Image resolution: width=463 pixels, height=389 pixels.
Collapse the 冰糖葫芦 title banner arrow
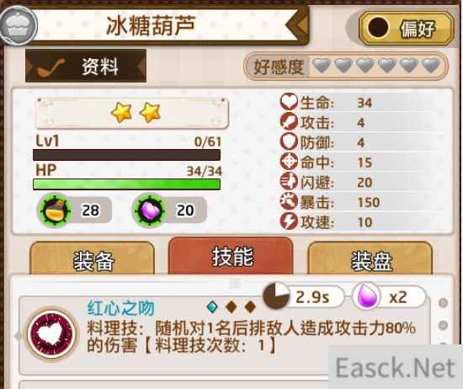(298, 24)
